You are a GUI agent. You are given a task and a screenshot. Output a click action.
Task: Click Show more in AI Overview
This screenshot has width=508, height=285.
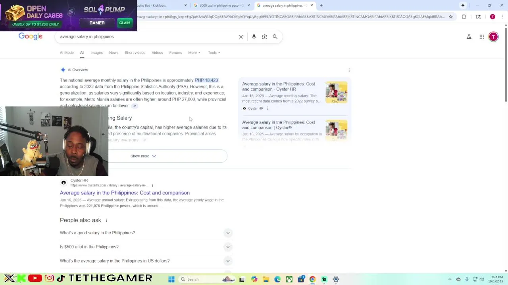[143, 156]
